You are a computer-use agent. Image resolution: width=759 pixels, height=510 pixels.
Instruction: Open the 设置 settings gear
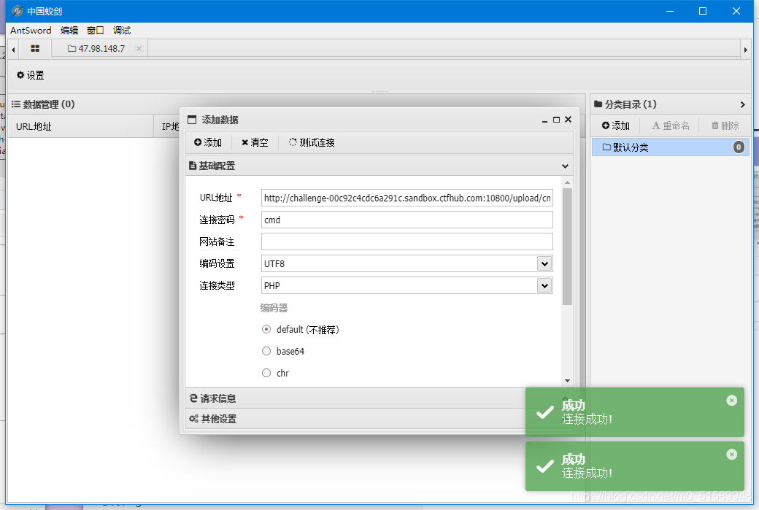click(30, 75)
